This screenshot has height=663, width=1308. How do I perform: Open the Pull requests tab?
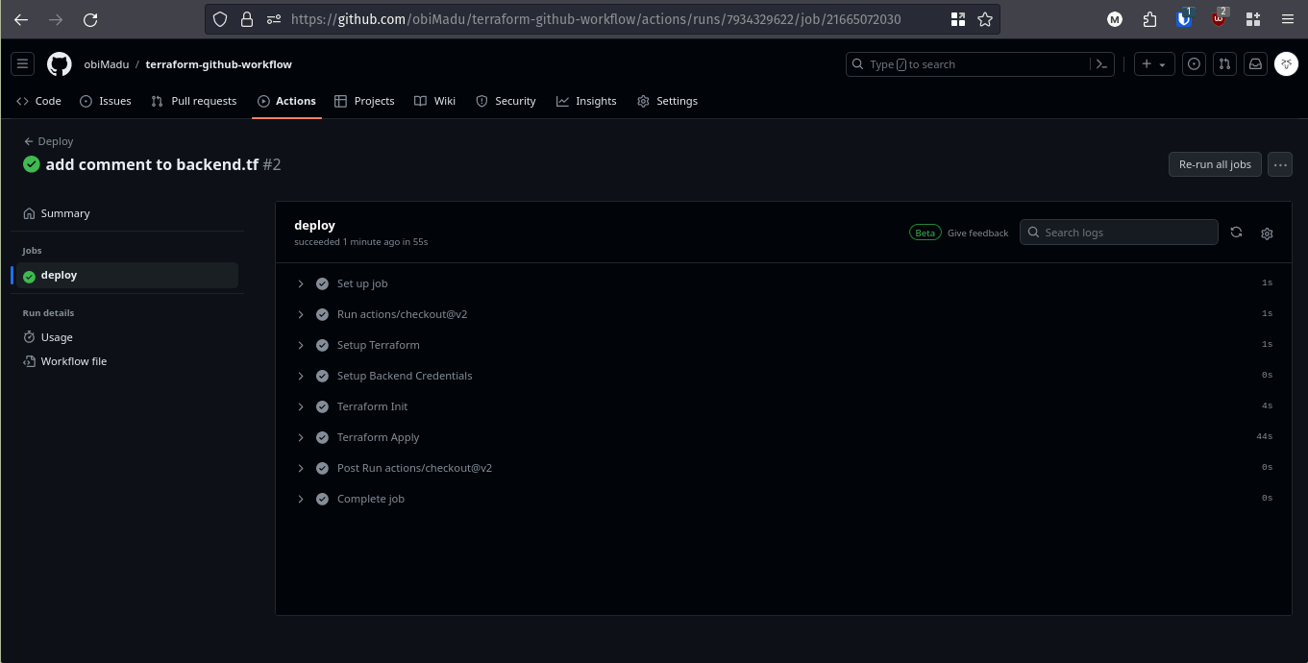(194, 101)
